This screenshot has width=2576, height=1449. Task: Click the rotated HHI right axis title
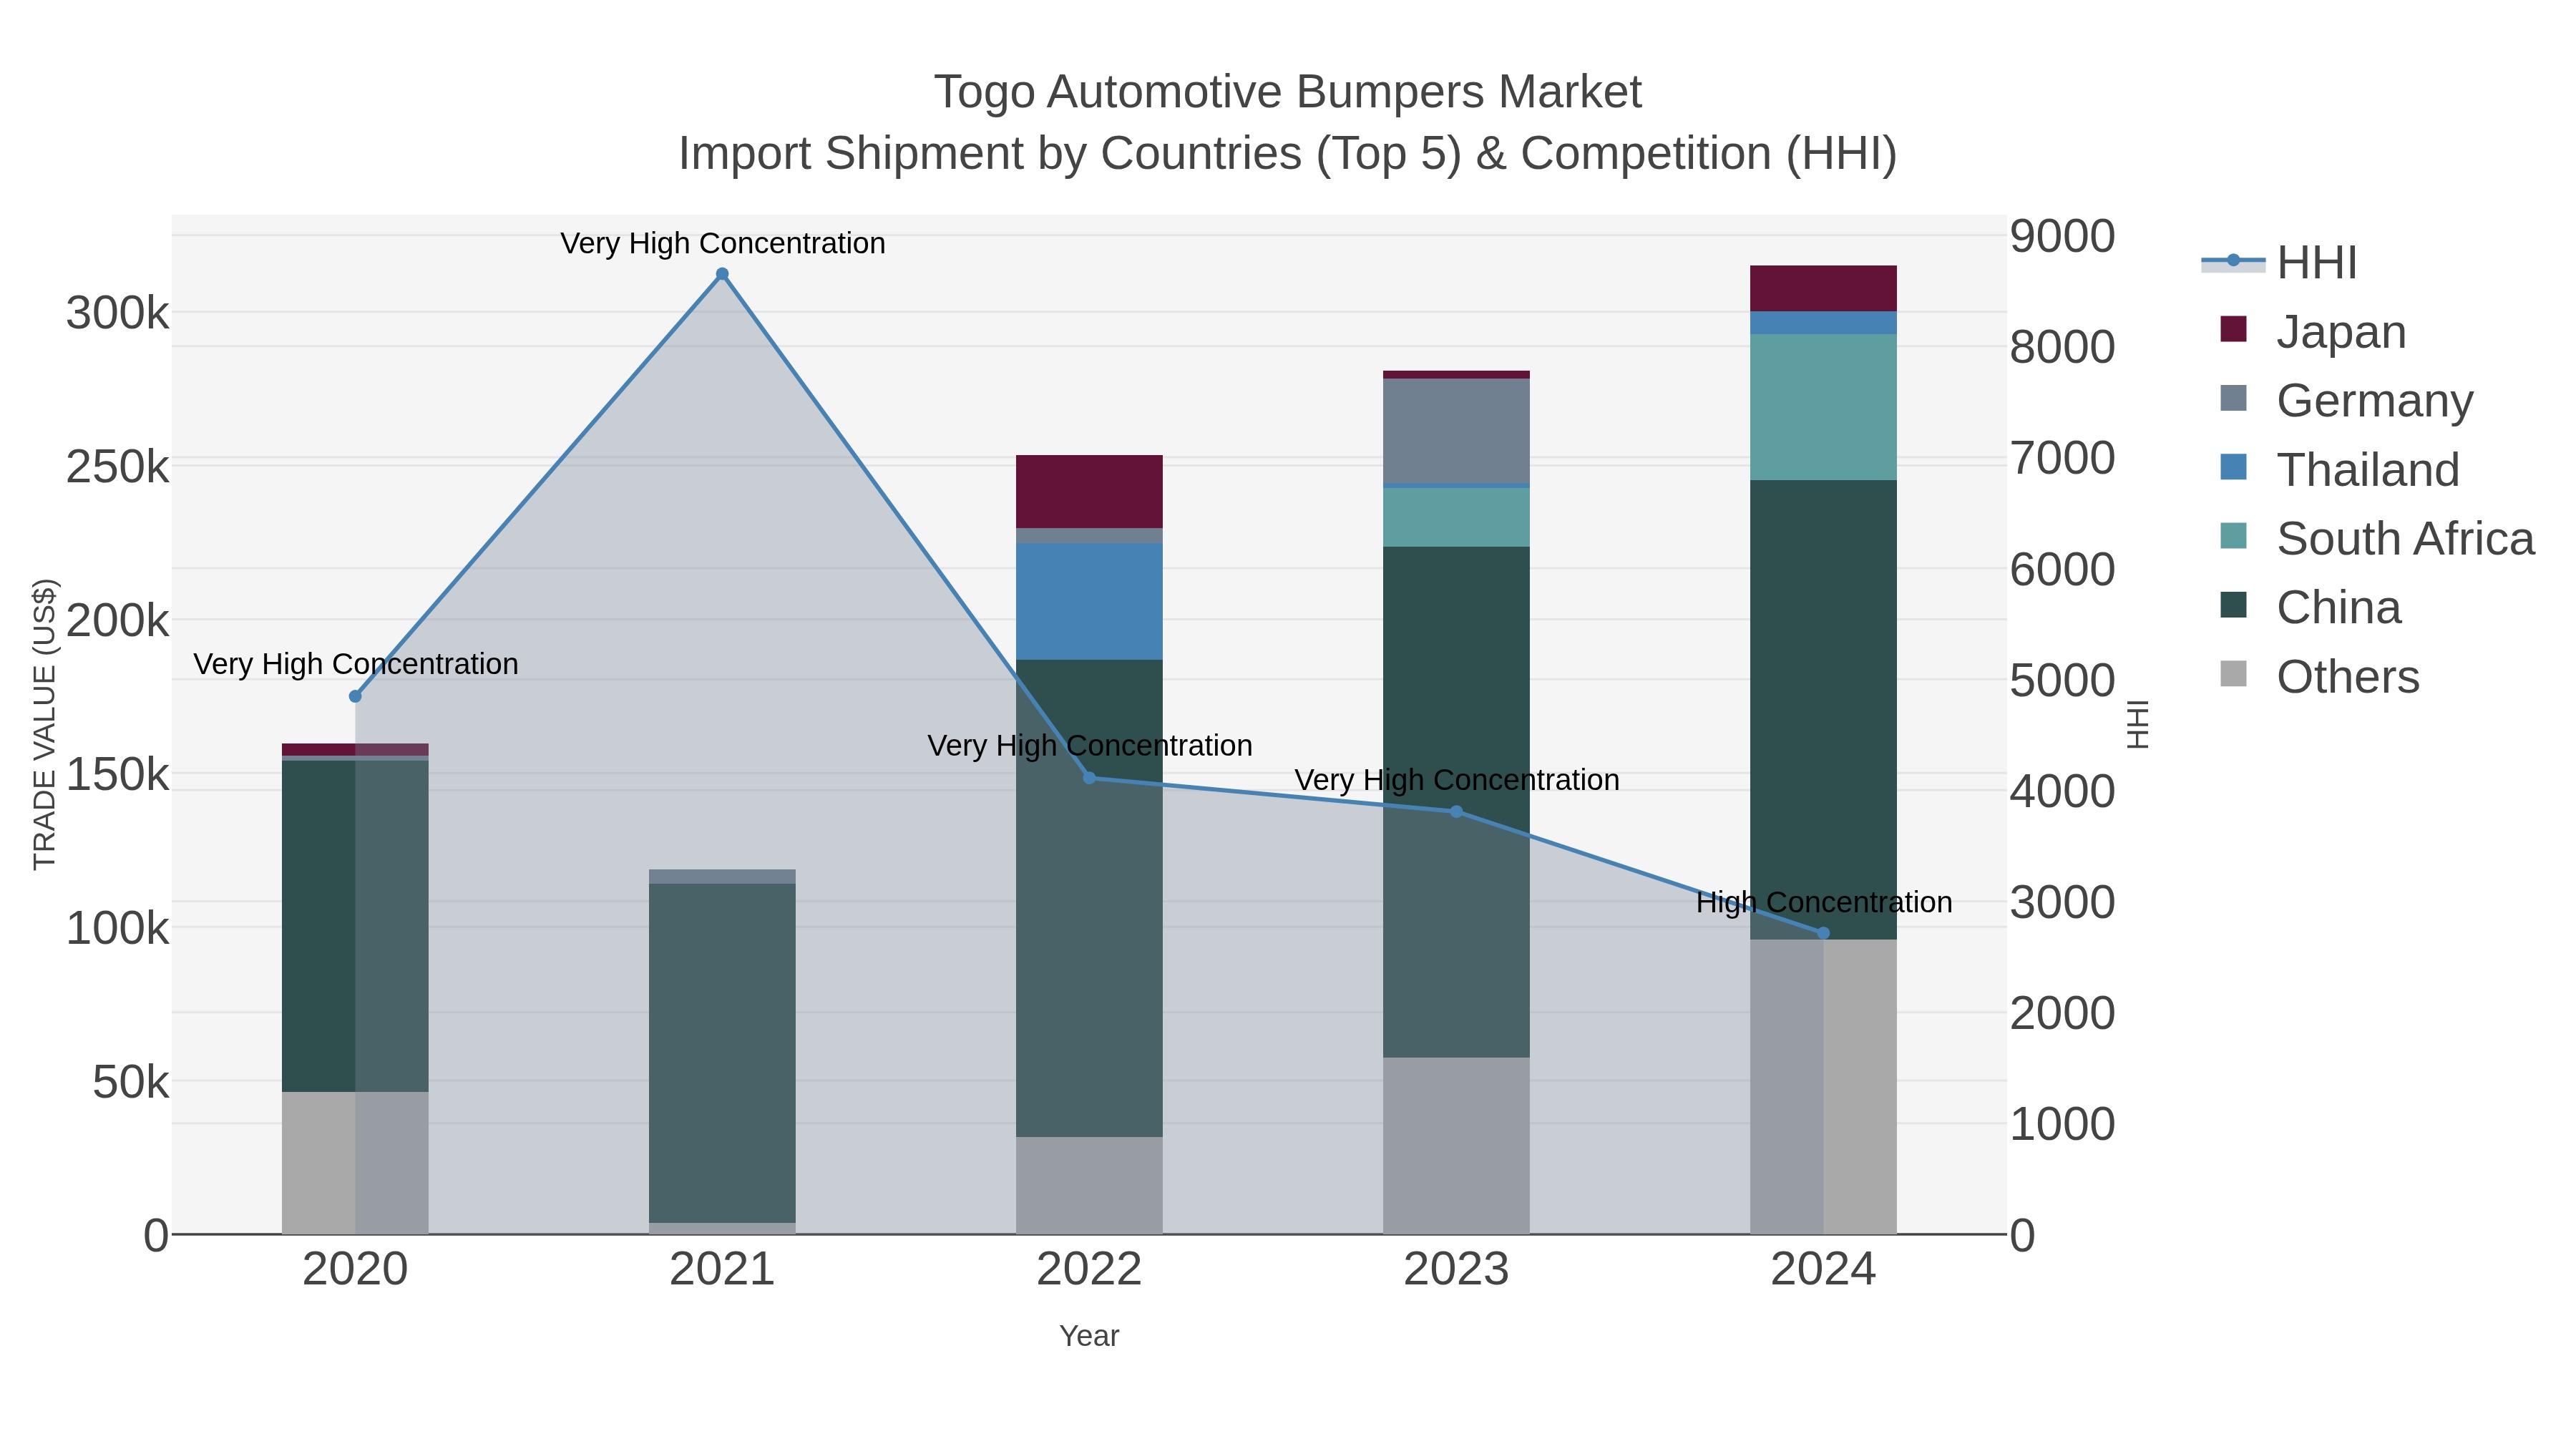2137,724
